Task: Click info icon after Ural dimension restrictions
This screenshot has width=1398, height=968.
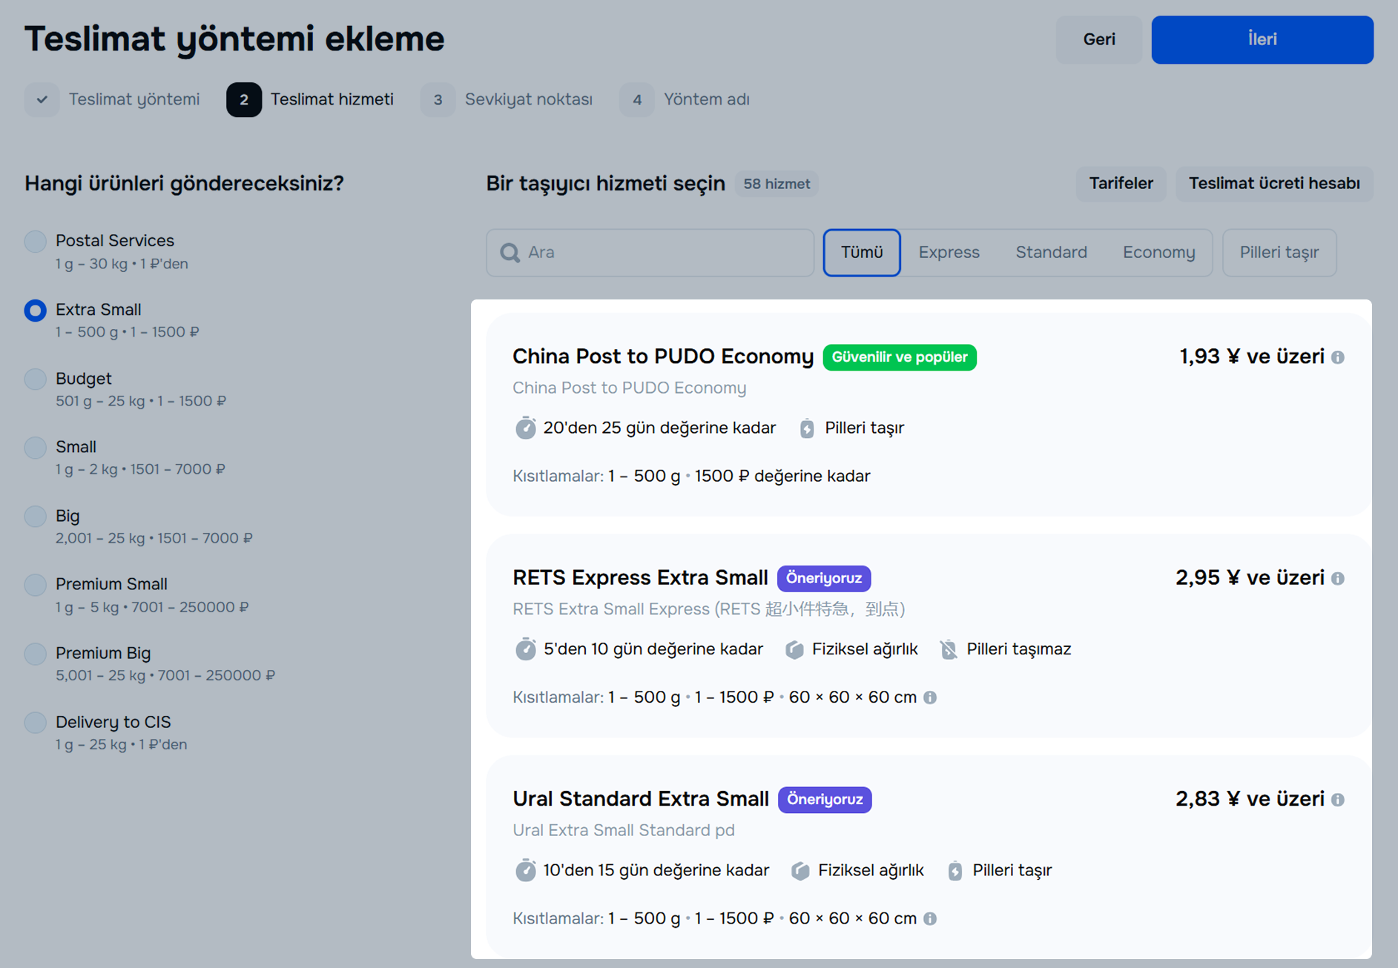Action: [x=930, y=918]
